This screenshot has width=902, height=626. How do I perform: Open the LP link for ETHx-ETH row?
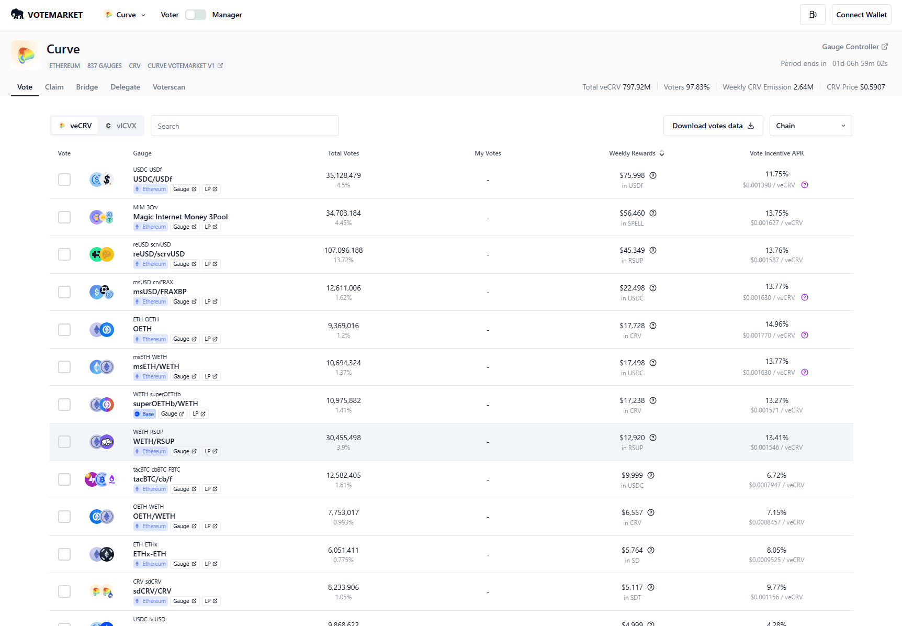[211, 564]
